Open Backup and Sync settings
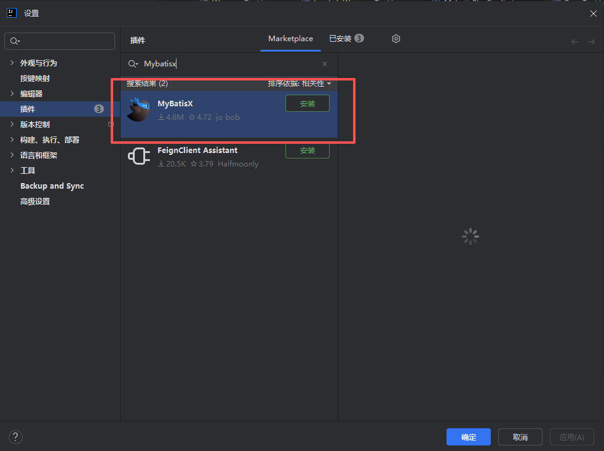This screenshot has width=604, height=451. tap(52, 186)
